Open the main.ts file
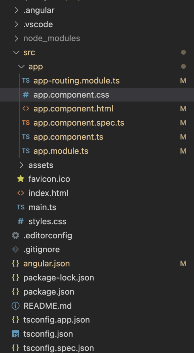This screenshot has height=353, width=194. pyautogui.click(x=42, y=207)
